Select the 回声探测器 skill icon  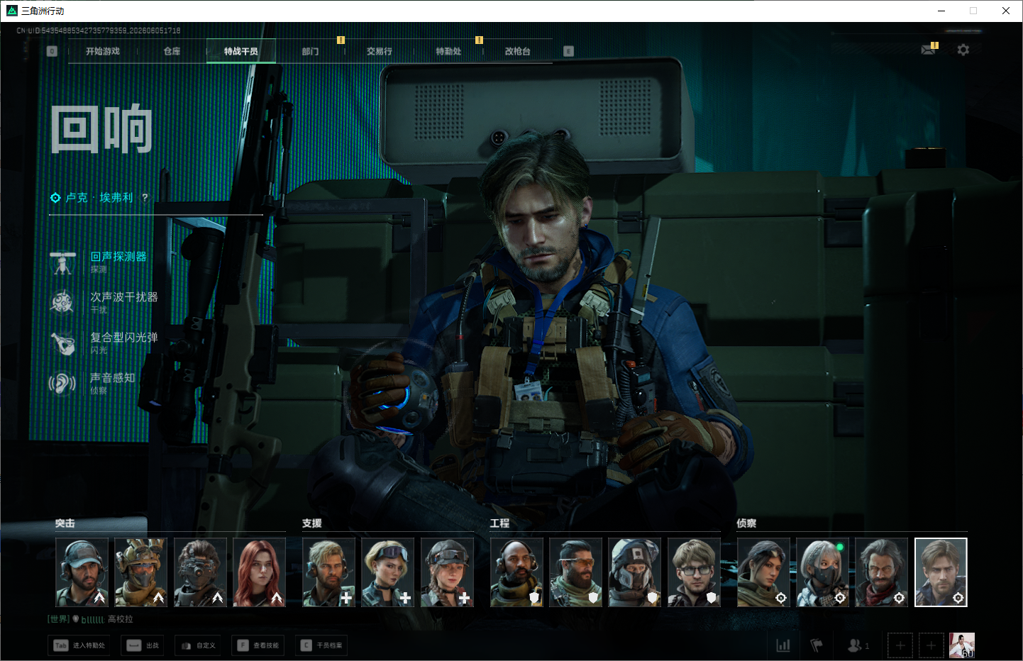click(63, 262)
